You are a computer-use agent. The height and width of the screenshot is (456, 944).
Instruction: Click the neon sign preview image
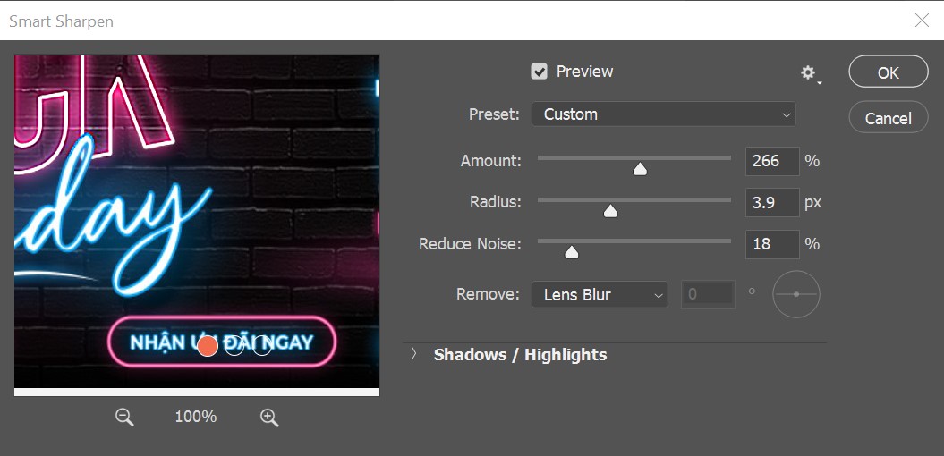pyautogui.click(x=197, y=222)
